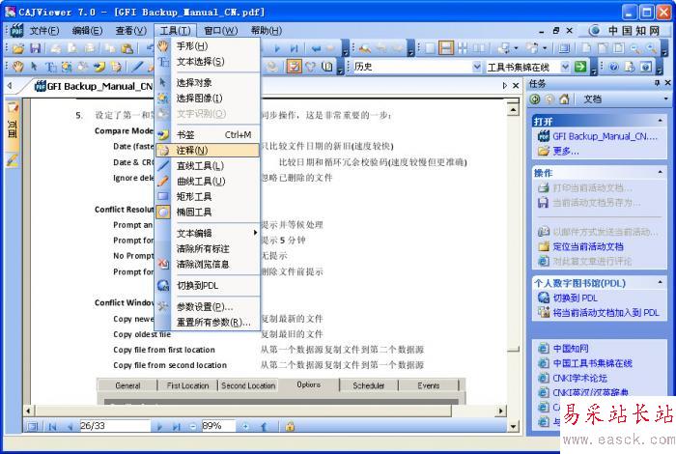Viewport: 676px width, 454px height.
Task: Collapse the 操作 section in task pane
Action: 660,172
